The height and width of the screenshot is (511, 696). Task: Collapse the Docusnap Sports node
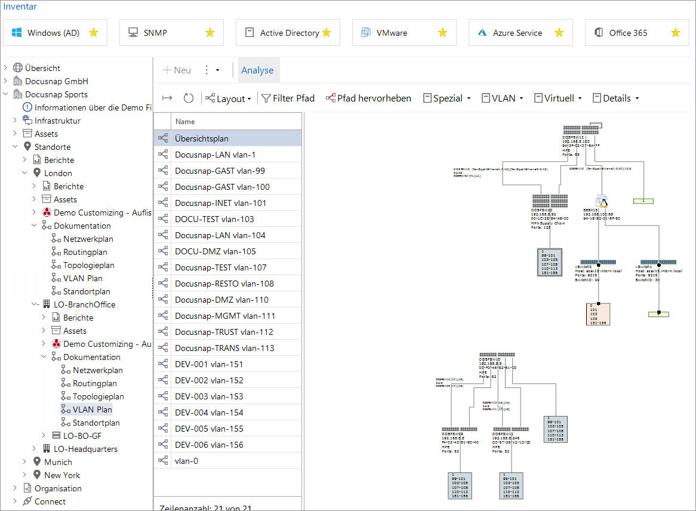5,94
